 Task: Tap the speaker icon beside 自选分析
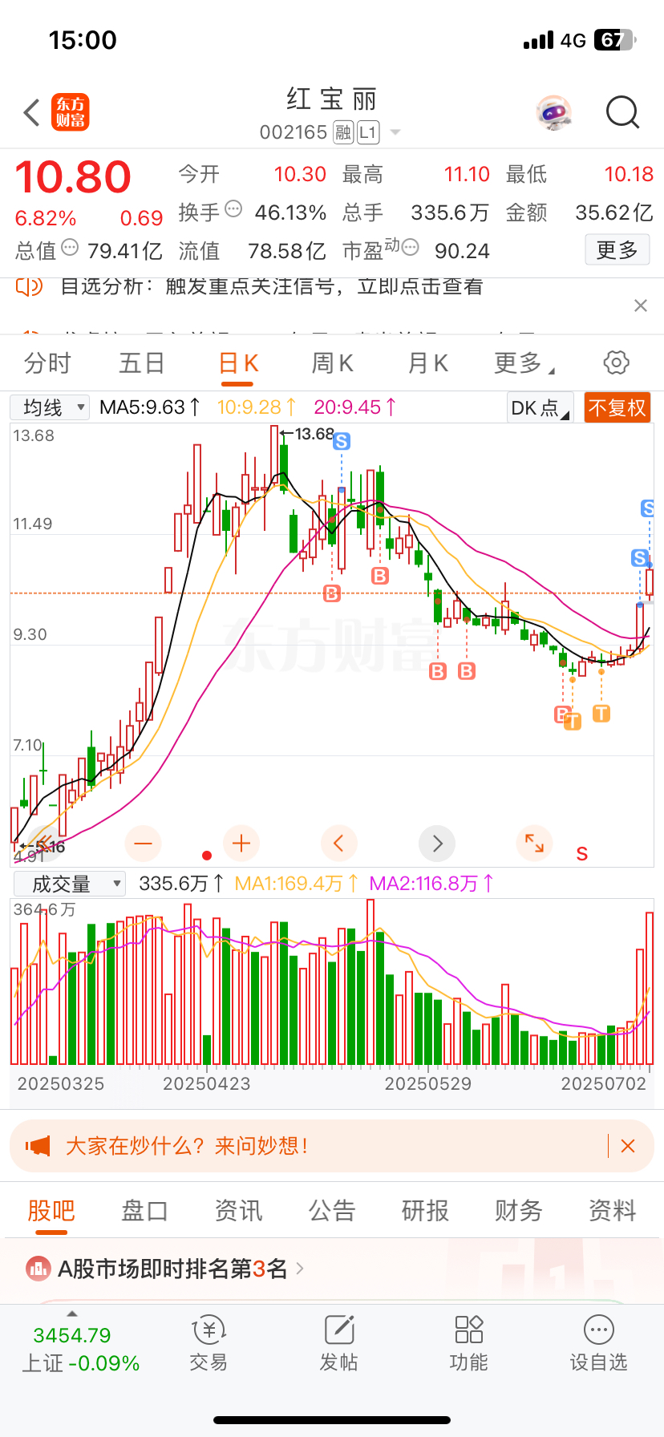coord(29,286)
